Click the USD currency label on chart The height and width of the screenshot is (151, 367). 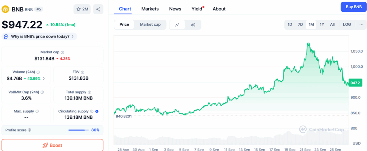click(x=356, y=143)
